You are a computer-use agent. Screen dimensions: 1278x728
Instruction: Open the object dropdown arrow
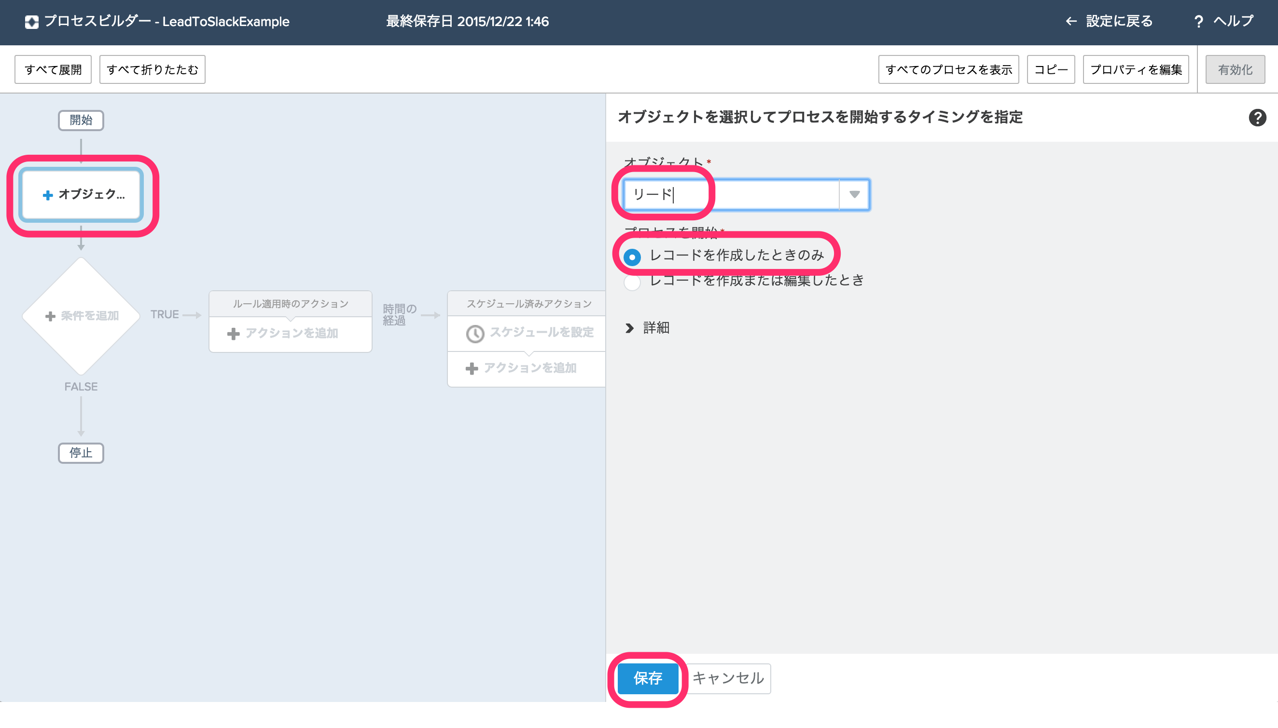pyautogui.click(x=854, y=194)
